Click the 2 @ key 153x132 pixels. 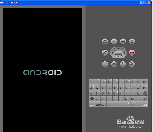click(98, 81)
